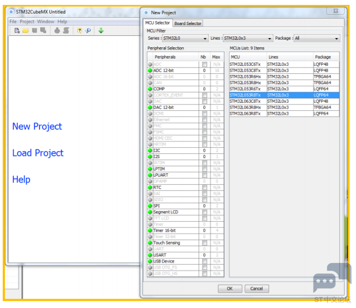Viewport: 356px width, 308px height.
Task: Click the green dot beside USART
Action: 150,255
